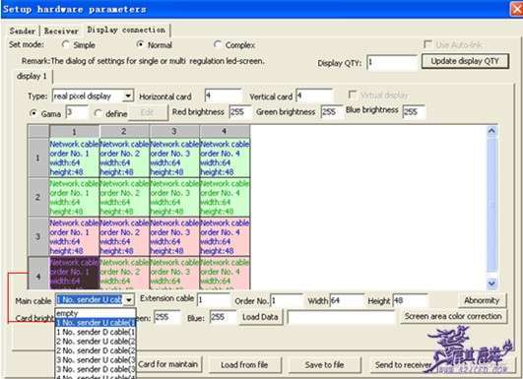Select grid column header 2
Screen dimensions: 523x379
(124, 131)
